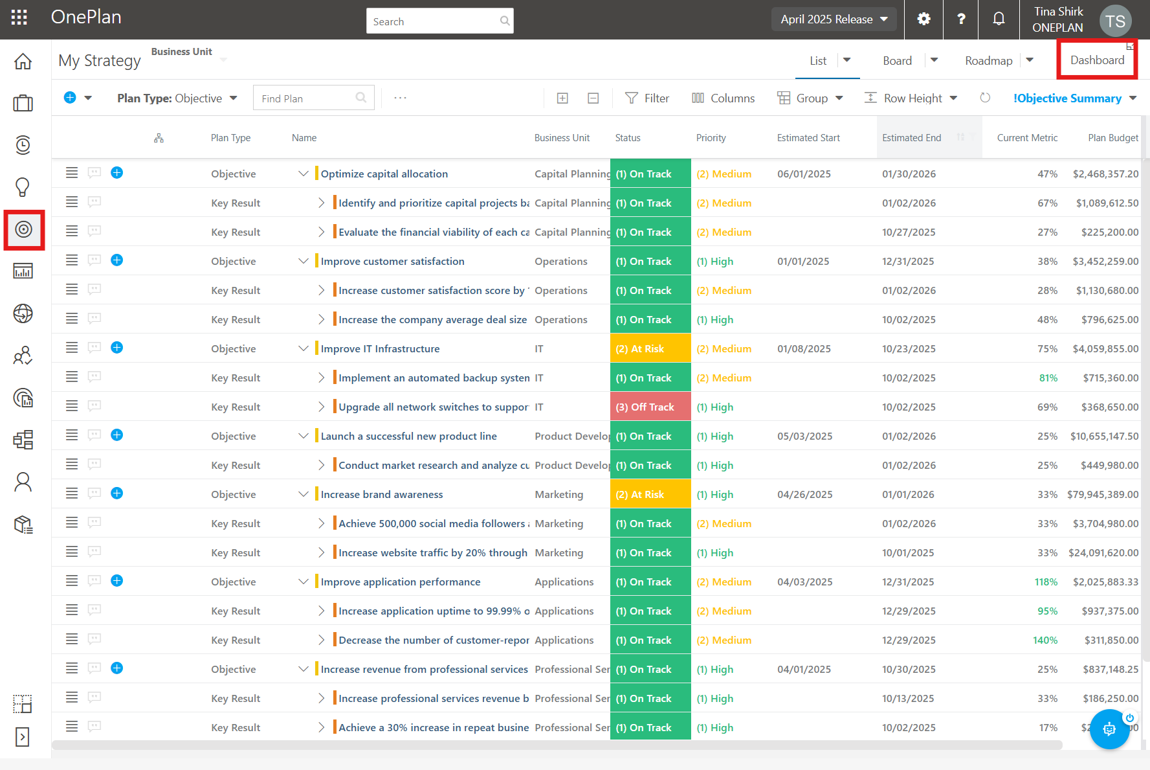Open the Row Height dropdown
The image size is (1150, 770).
(911, 98)
